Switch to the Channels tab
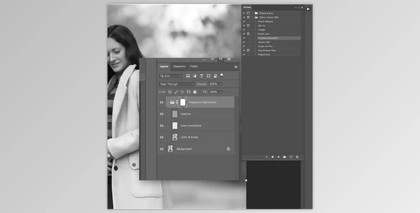 point(179,66)
